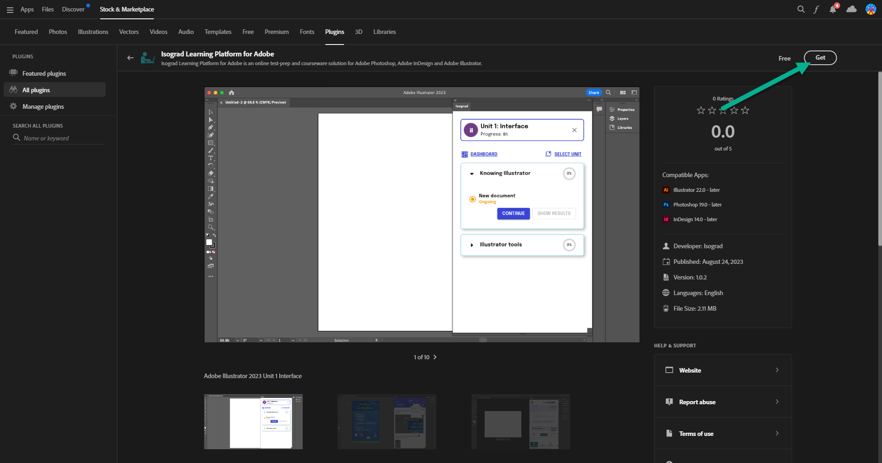This screenshot has width=882, height=463.
Task: Click the Developer person icon
Action: click(x=666, y=246)
